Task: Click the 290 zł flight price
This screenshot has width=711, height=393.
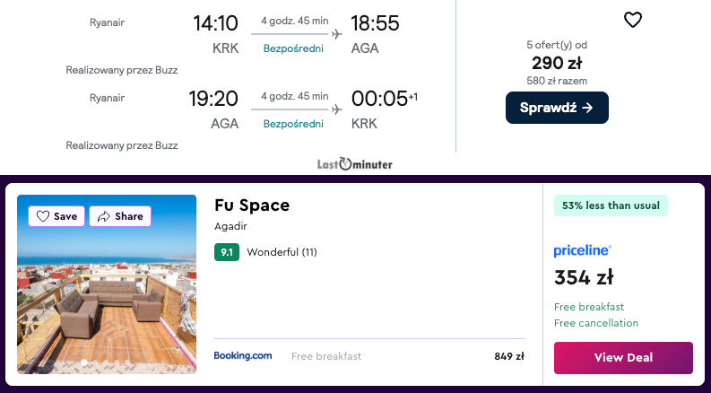Action: click(557, 63)
